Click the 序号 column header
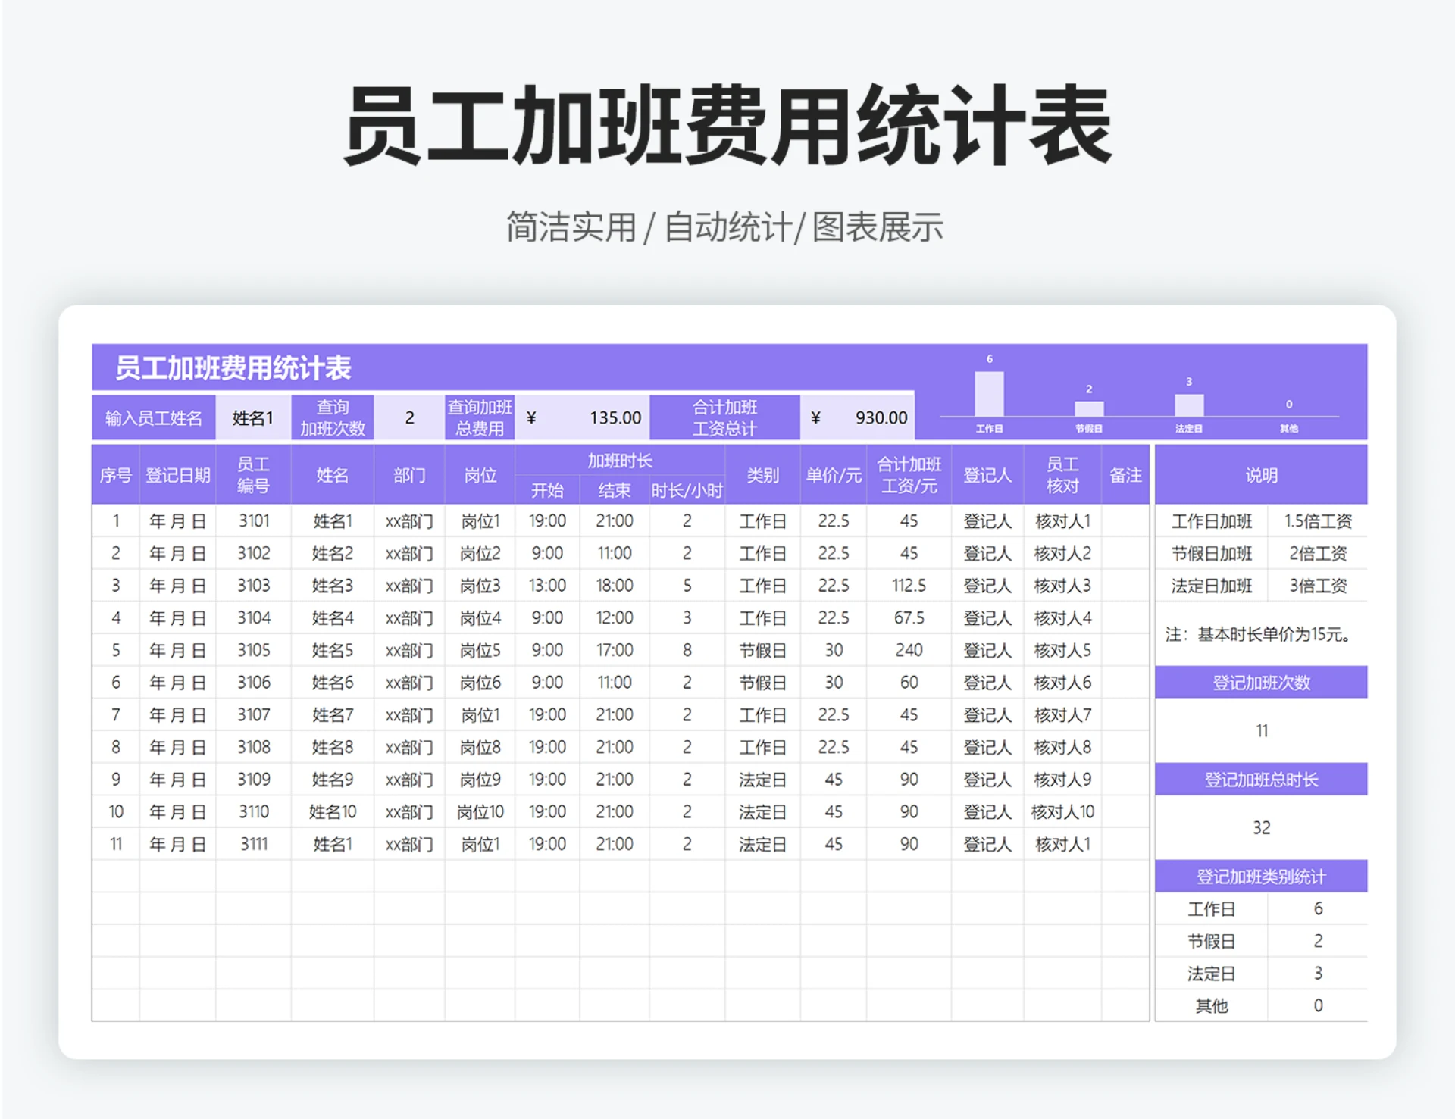 coord(115,474)
